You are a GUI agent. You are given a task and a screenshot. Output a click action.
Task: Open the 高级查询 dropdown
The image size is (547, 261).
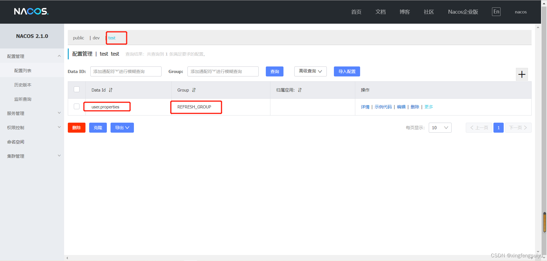coord(310,71)
